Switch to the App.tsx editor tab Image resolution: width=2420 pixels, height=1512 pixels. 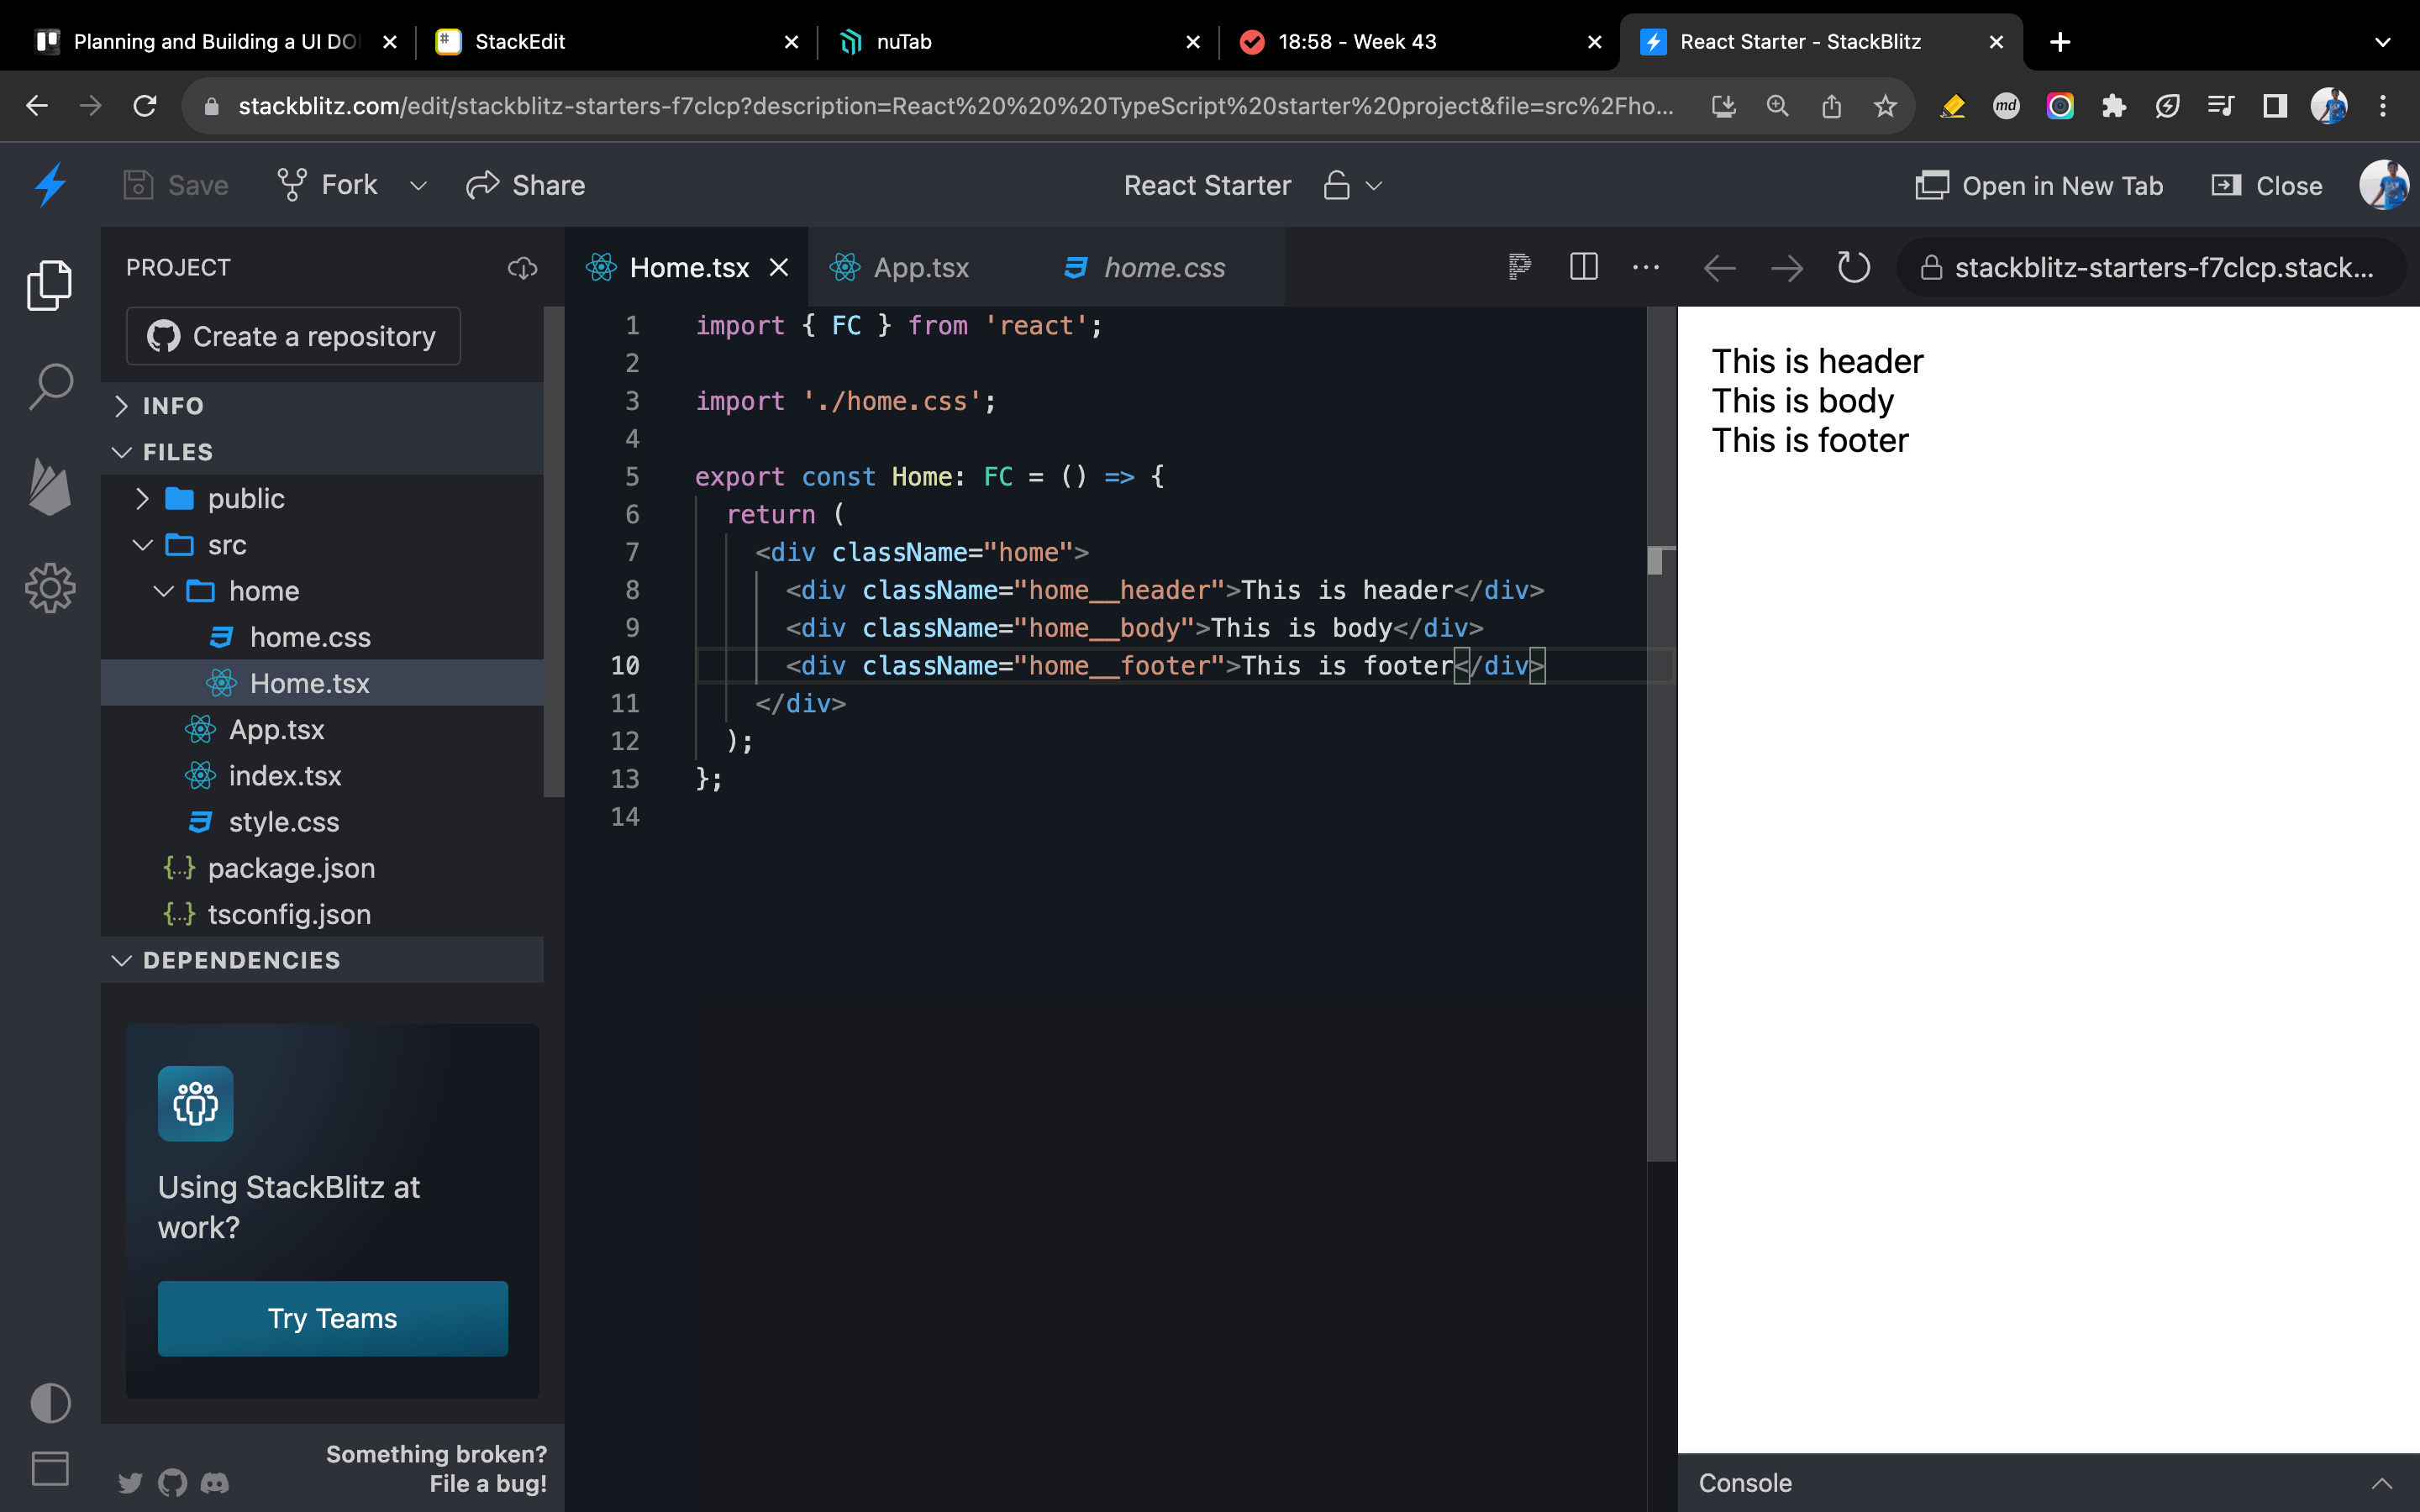point(920,267)
